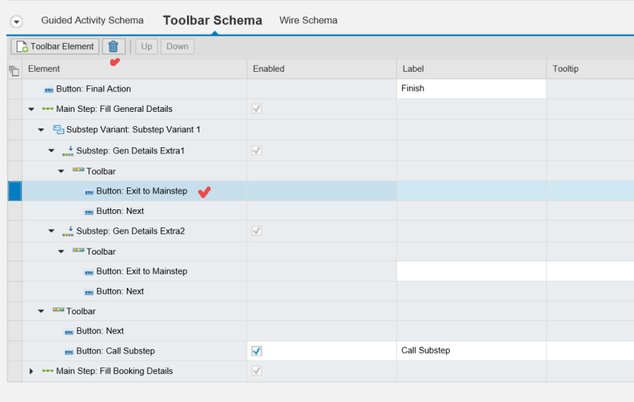This screenshot has width=634, height=402.
Task: Click the Button: Call Substep icon
Action: 69,351
